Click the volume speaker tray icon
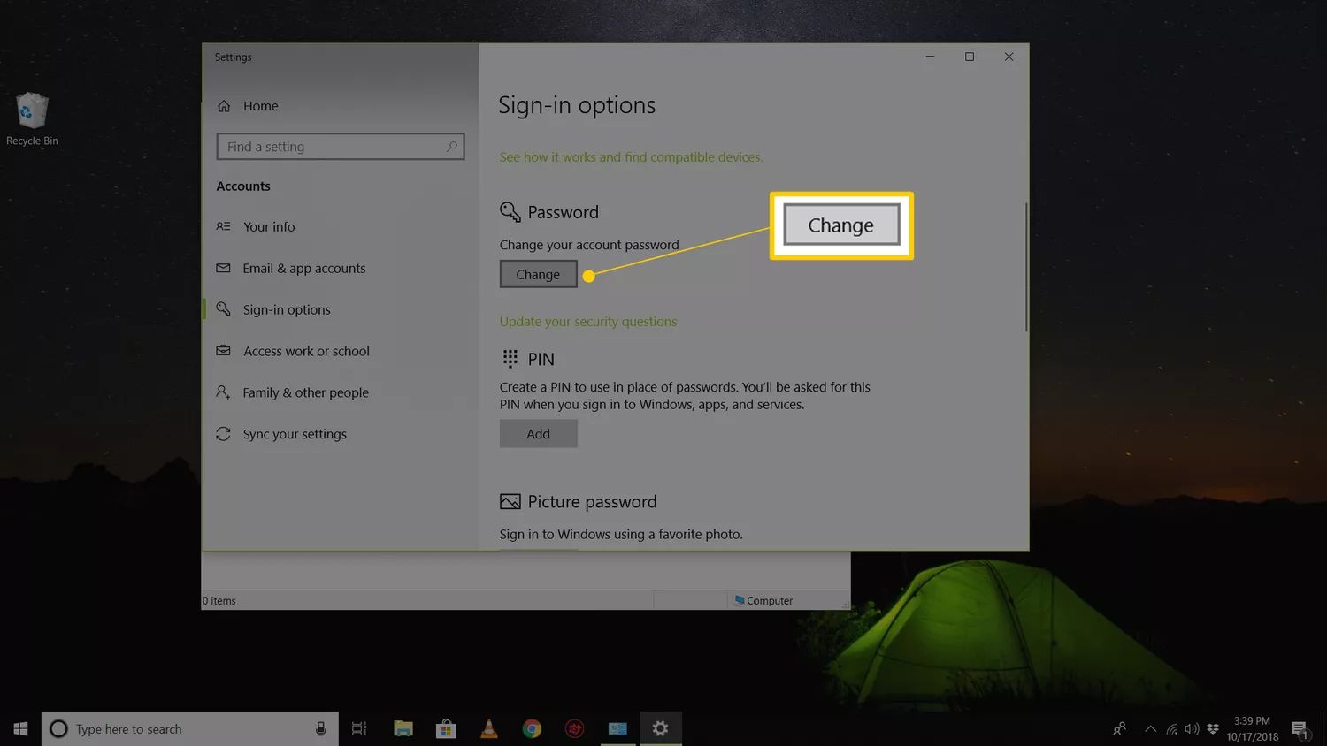1327x746 pixels. [x=1192, y=729]
